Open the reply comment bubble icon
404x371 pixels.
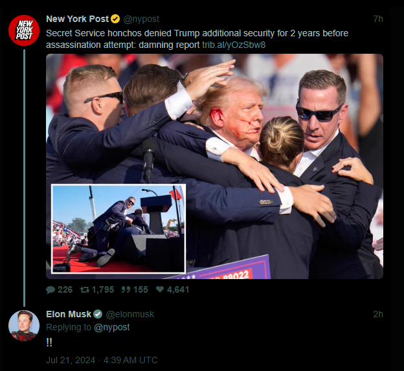click(50, 289)
